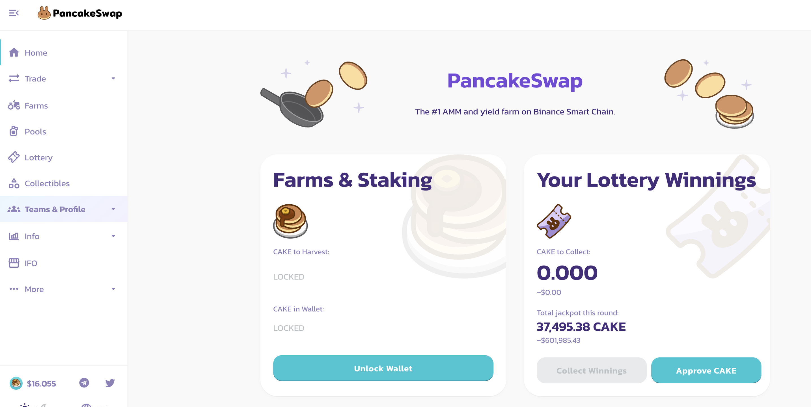Open the Telegram icon link

tap(84, 383)
